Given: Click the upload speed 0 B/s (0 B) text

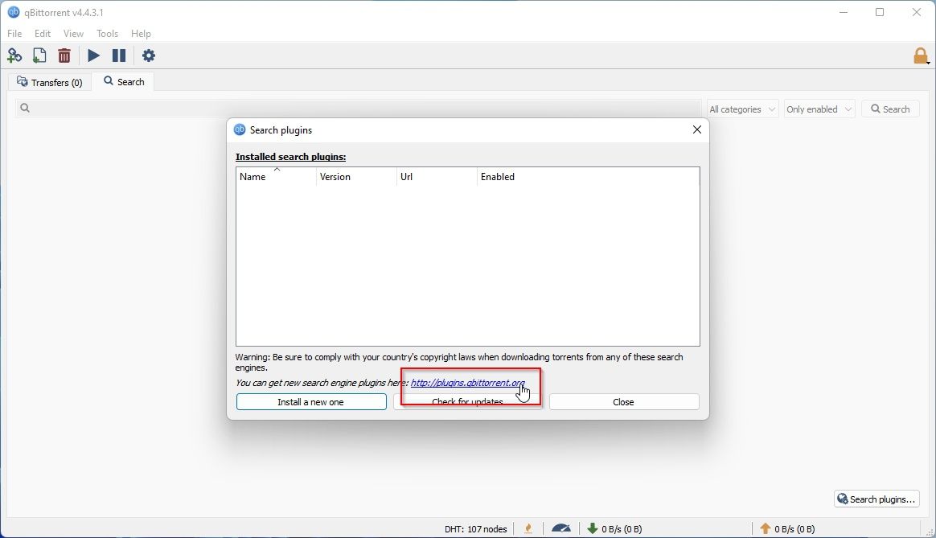Looking at the screenshot, I should 794,529.
